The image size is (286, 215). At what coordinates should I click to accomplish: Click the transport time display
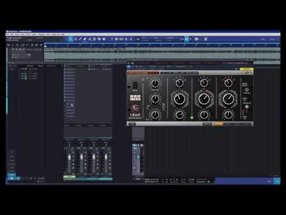coord(151,180)
